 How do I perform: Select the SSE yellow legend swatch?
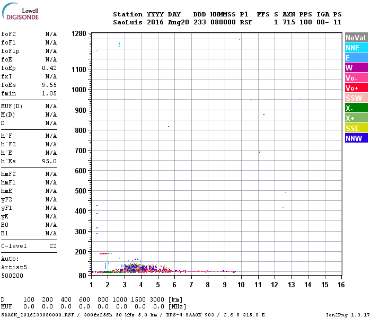[356, 128]
